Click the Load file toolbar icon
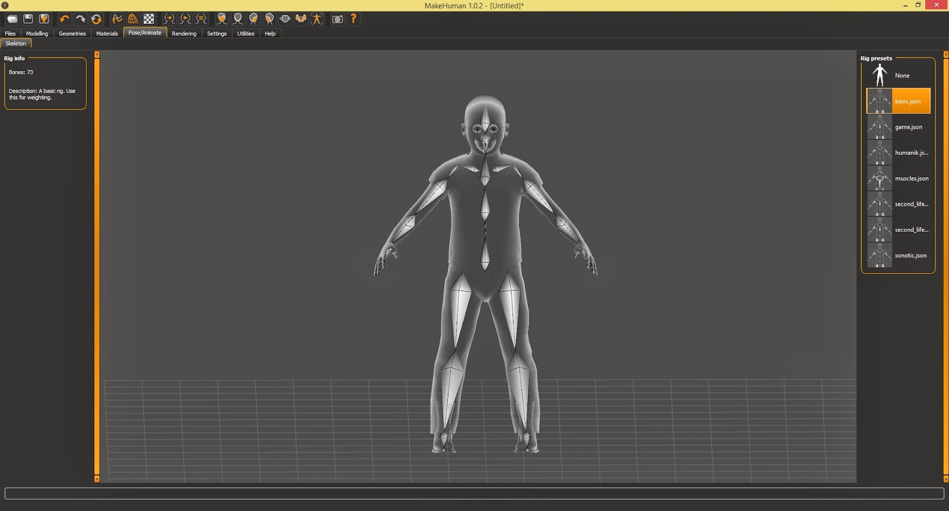Viewport: 949px width, 511px height. tap(12, 19)
